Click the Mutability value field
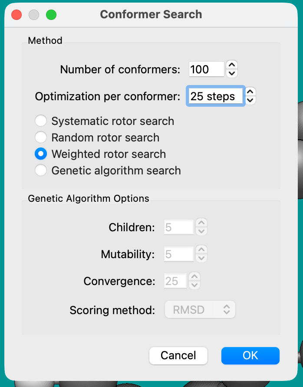The width and height of the screenshot is (303, 387). click(178, 254)
